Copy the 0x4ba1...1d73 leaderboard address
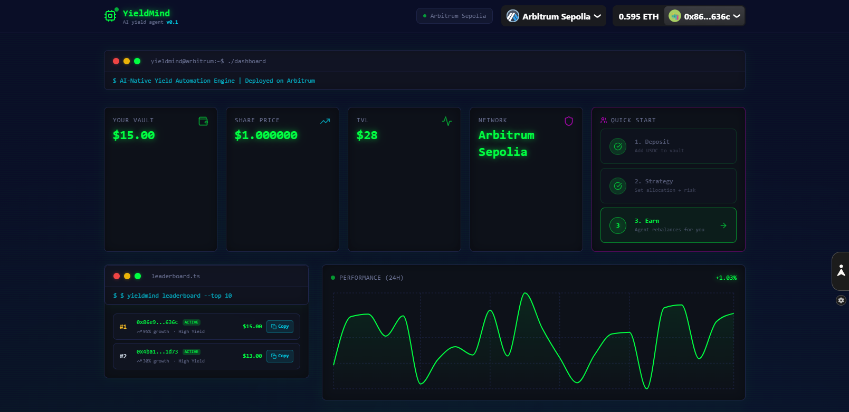Screen dimensions: 849x412 [x=280, y=356]
